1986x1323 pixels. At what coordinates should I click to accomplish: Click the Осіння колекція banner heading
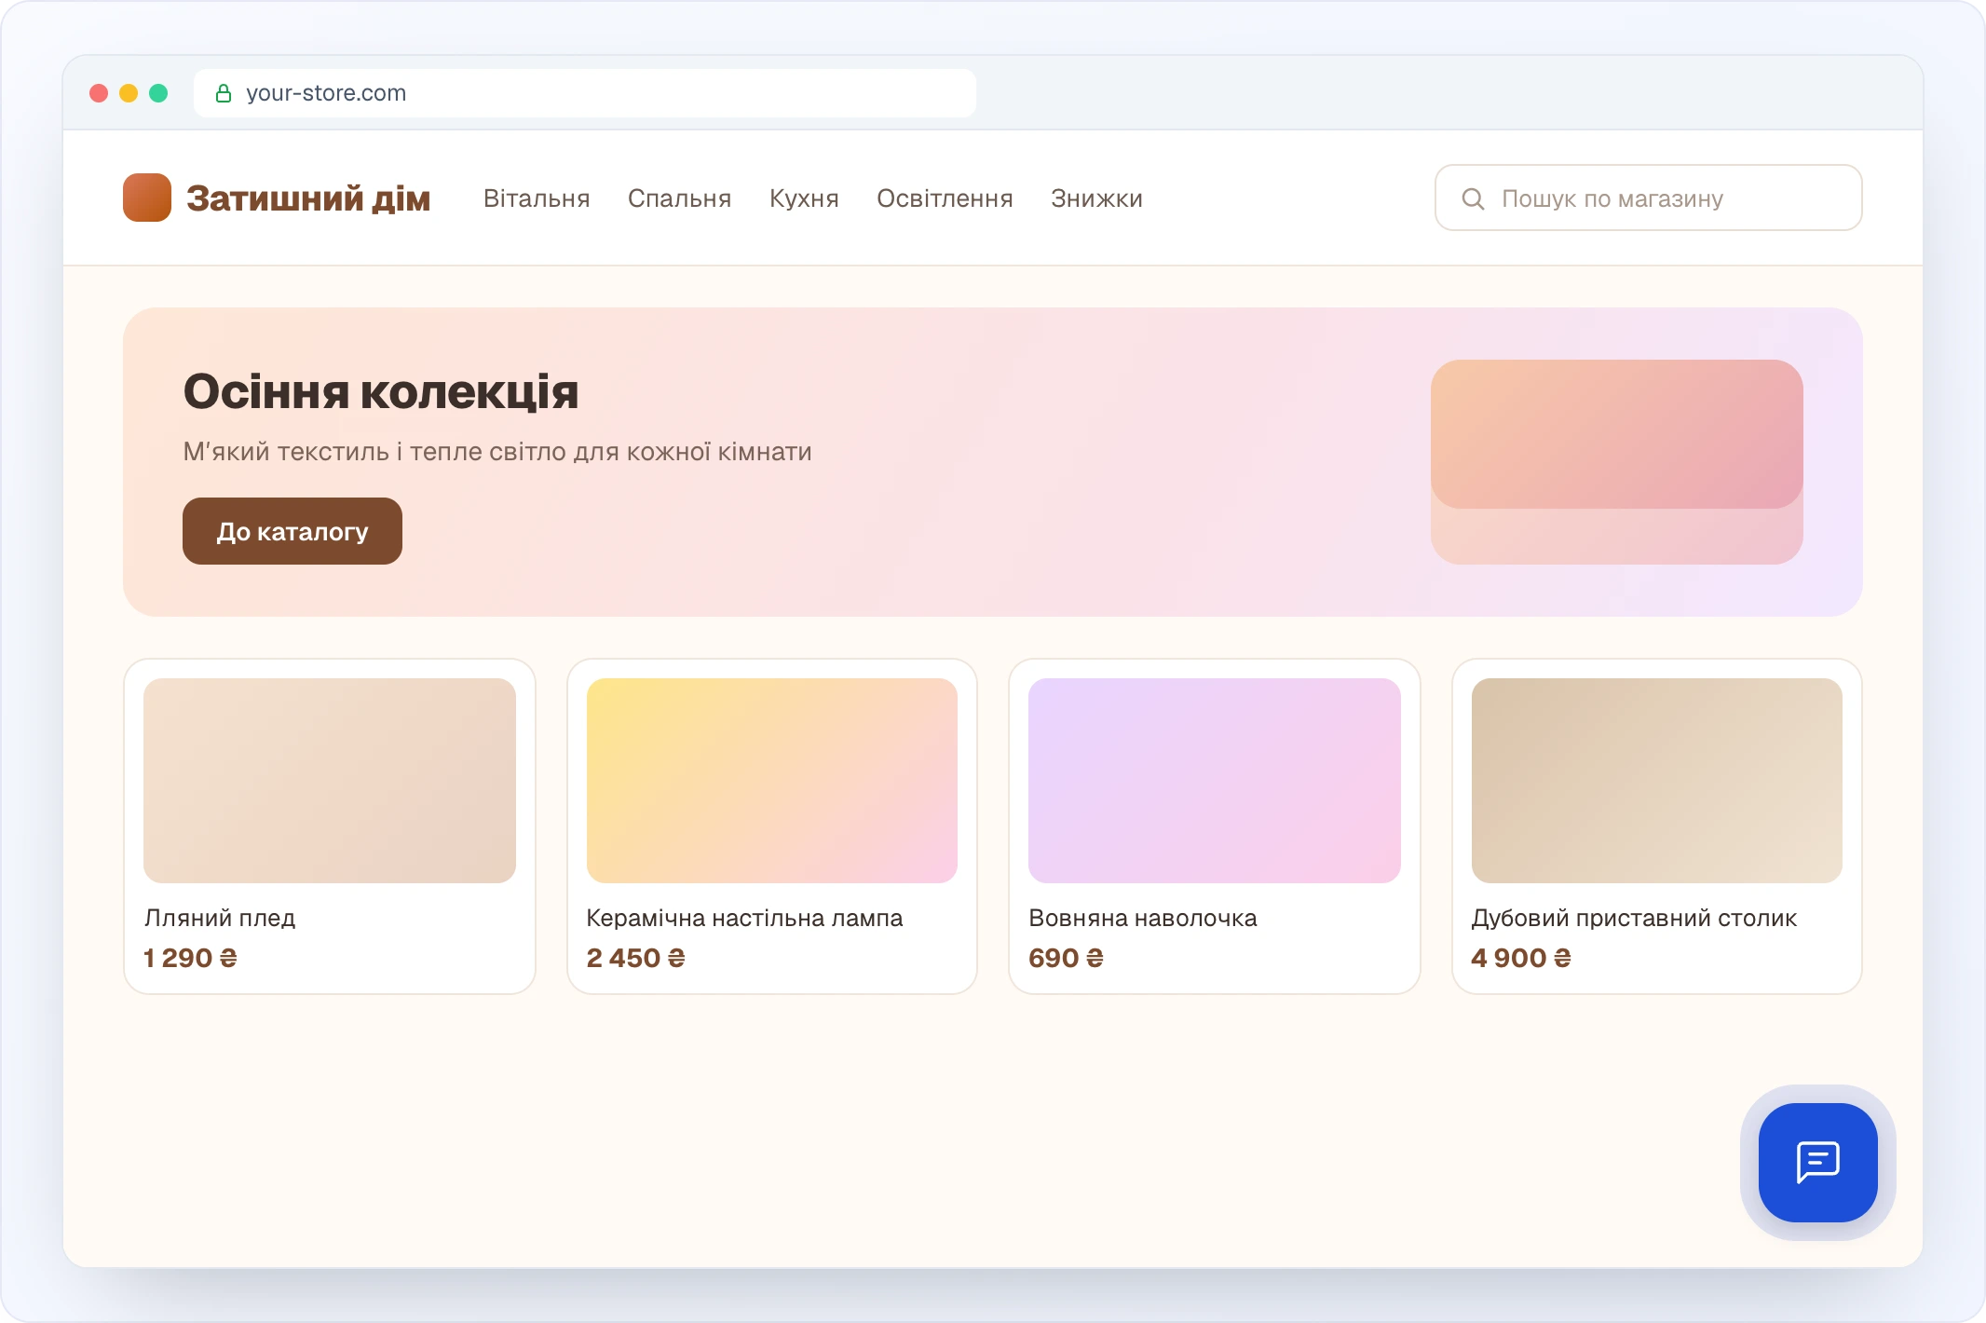381,391
